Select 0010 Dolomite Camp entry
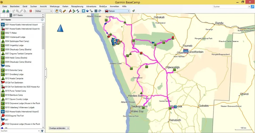 coord(21,70)
